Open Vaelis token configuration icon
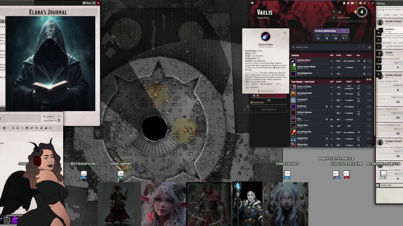The width and height of the screenshot is (403, 226). coord(360,3)
